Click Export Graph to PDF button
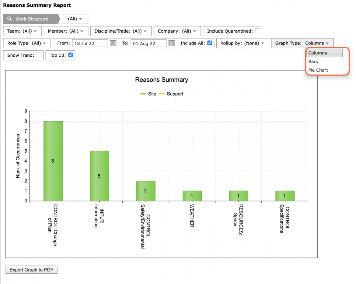The image size is (356, 284). [x=31, y=270]
